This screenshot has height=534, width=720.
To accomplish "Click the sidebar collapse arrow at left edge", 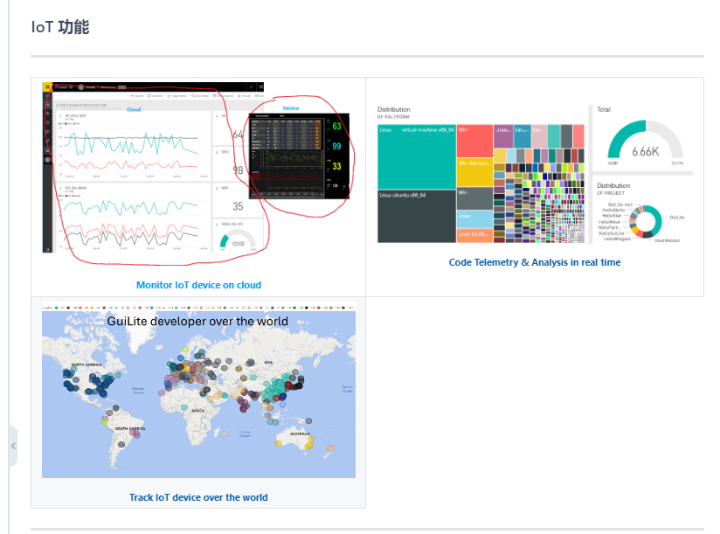I will (12, 446).
